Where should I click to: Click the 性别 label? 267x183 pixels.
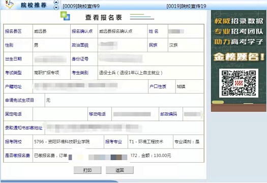[9, 45]
